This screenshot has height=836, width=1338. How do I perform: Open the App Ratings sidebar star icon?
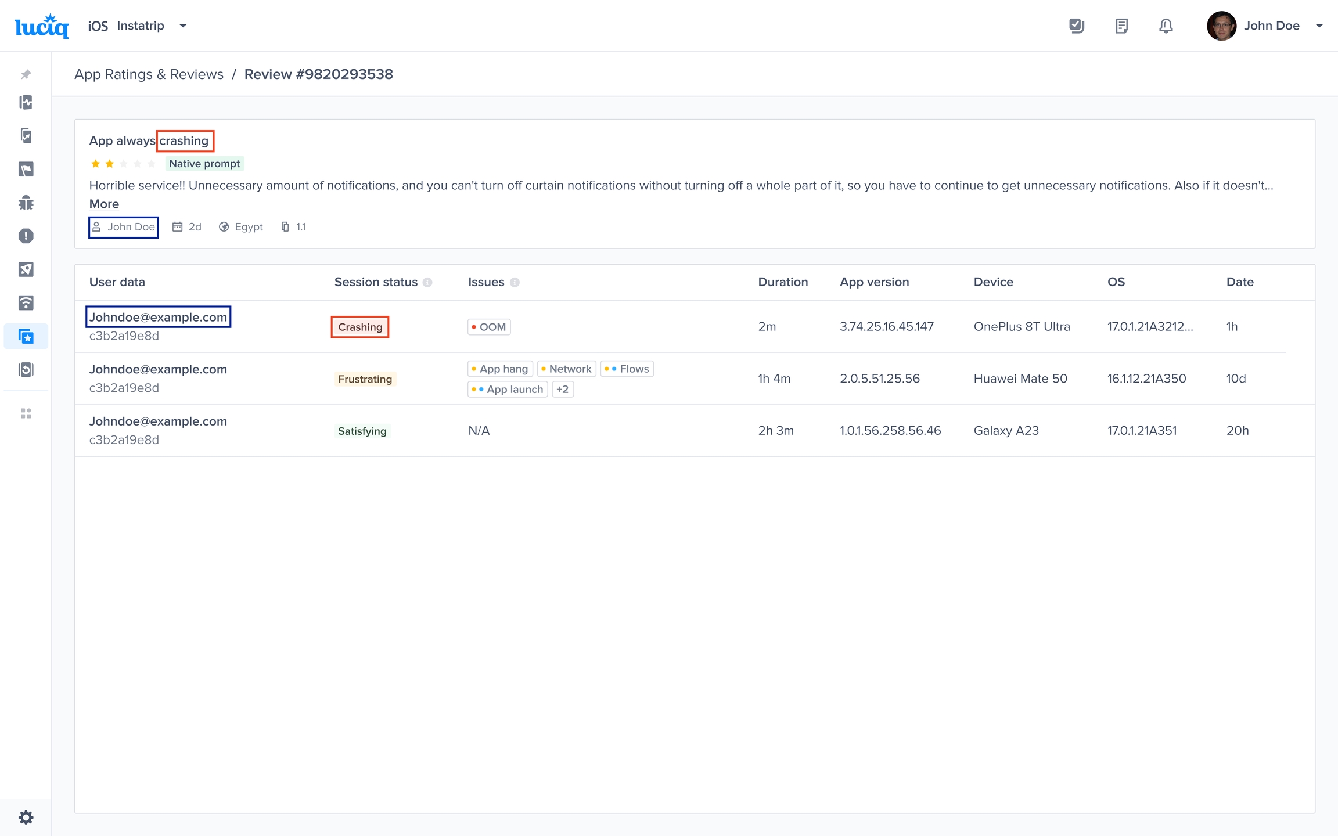click(26, 336)
